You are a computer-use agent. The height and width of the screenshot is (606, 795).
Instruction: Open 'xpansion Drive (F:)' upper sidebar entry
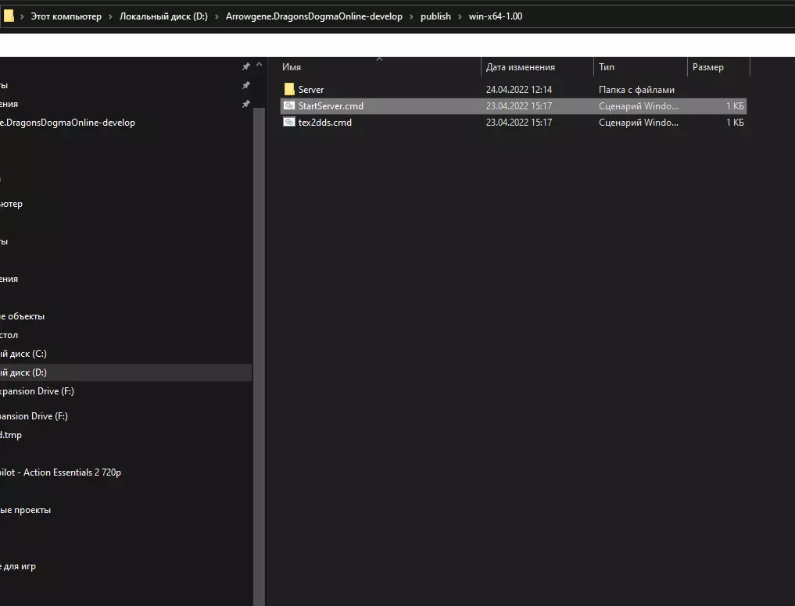point(37,391)
